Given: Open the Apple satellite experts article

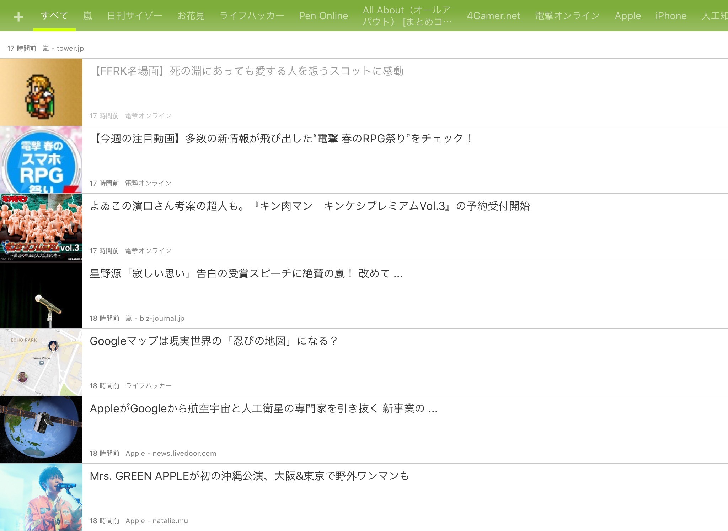Looking at the screenshot, I should (x=263, y=408).
